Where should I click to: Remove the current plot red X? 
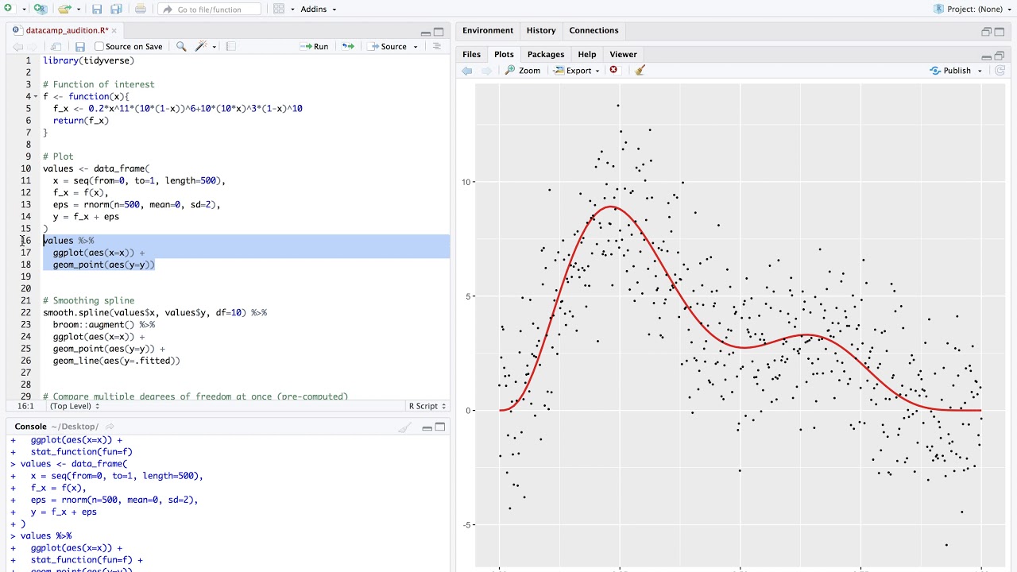click(x=613, y=70)
